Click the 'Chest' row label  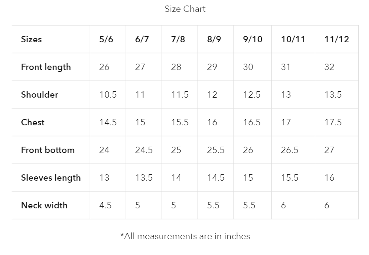coord(33,123)
